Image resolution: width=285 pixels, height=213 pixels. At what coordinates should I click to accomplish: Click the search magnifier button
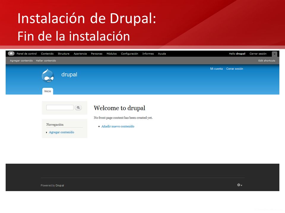pos(78,108)
